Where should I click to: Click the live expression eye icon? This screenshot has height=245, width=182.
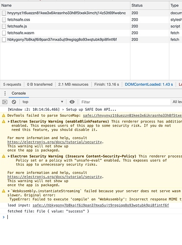pyautogui.click(x=72, y=102)
